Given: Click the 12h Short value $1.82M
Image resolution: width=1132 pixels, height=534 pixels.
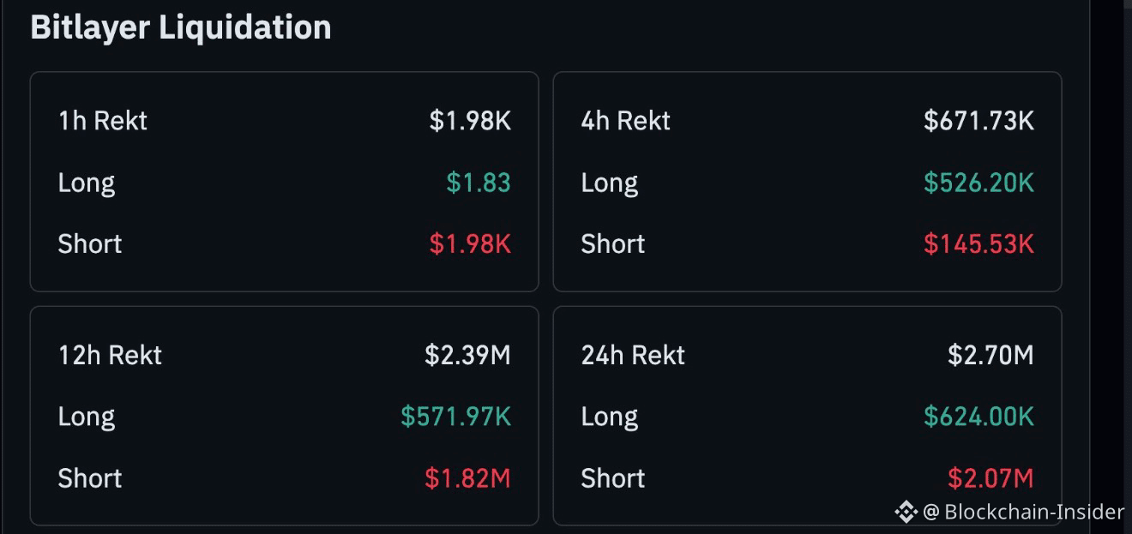Looking at the screenshot, I should pyautogui.click(x=467, y=477).
